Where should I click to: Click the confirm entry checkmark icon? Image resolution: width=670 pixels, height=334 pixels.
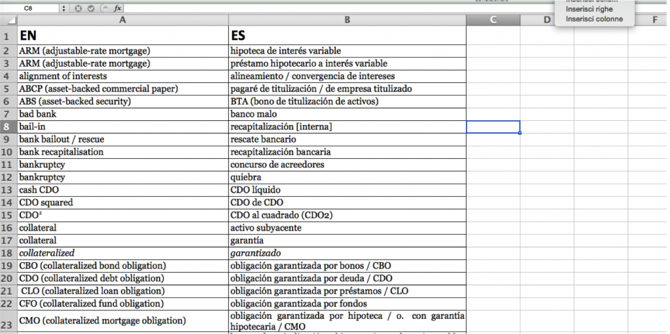click(x=90, y=8)
